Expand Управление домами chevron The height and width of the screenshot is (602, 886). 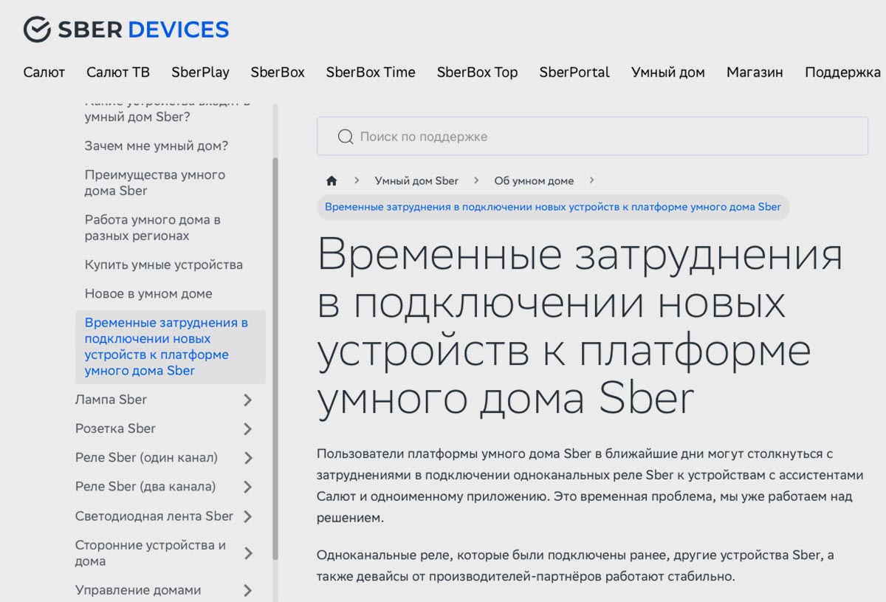[247, 590]
